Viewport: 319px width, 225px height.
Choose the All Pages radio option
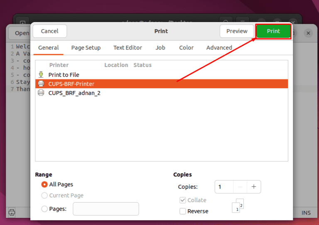(x=44, y=185)
